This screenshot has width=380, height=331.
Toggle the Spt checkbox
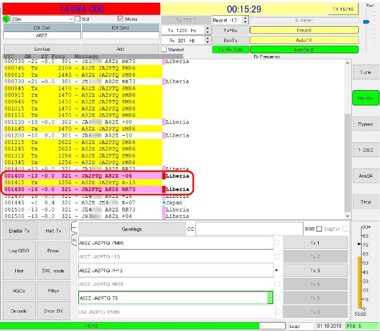pos(78,18)
